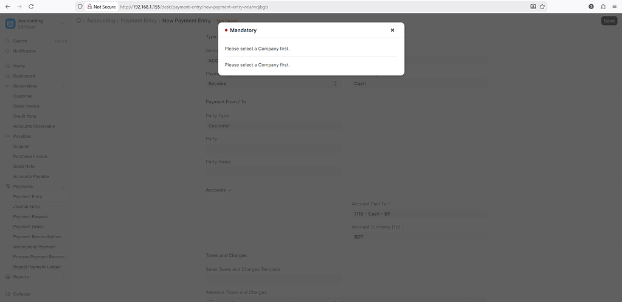Screen dimensions: 622x302
Task: Open Accounts Payable in sidebar
Action: [x=31, y=176]
